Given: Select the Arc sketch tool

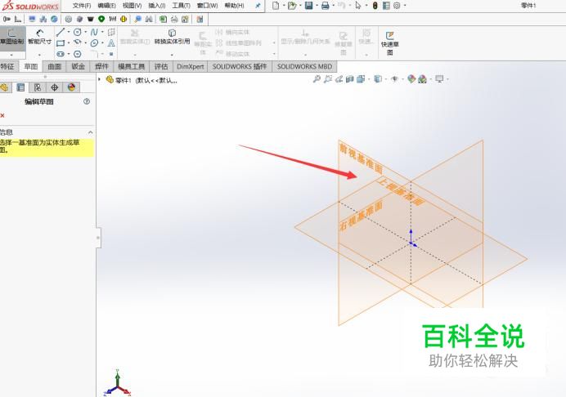Looking at the screenshot, I should point(77,42).
